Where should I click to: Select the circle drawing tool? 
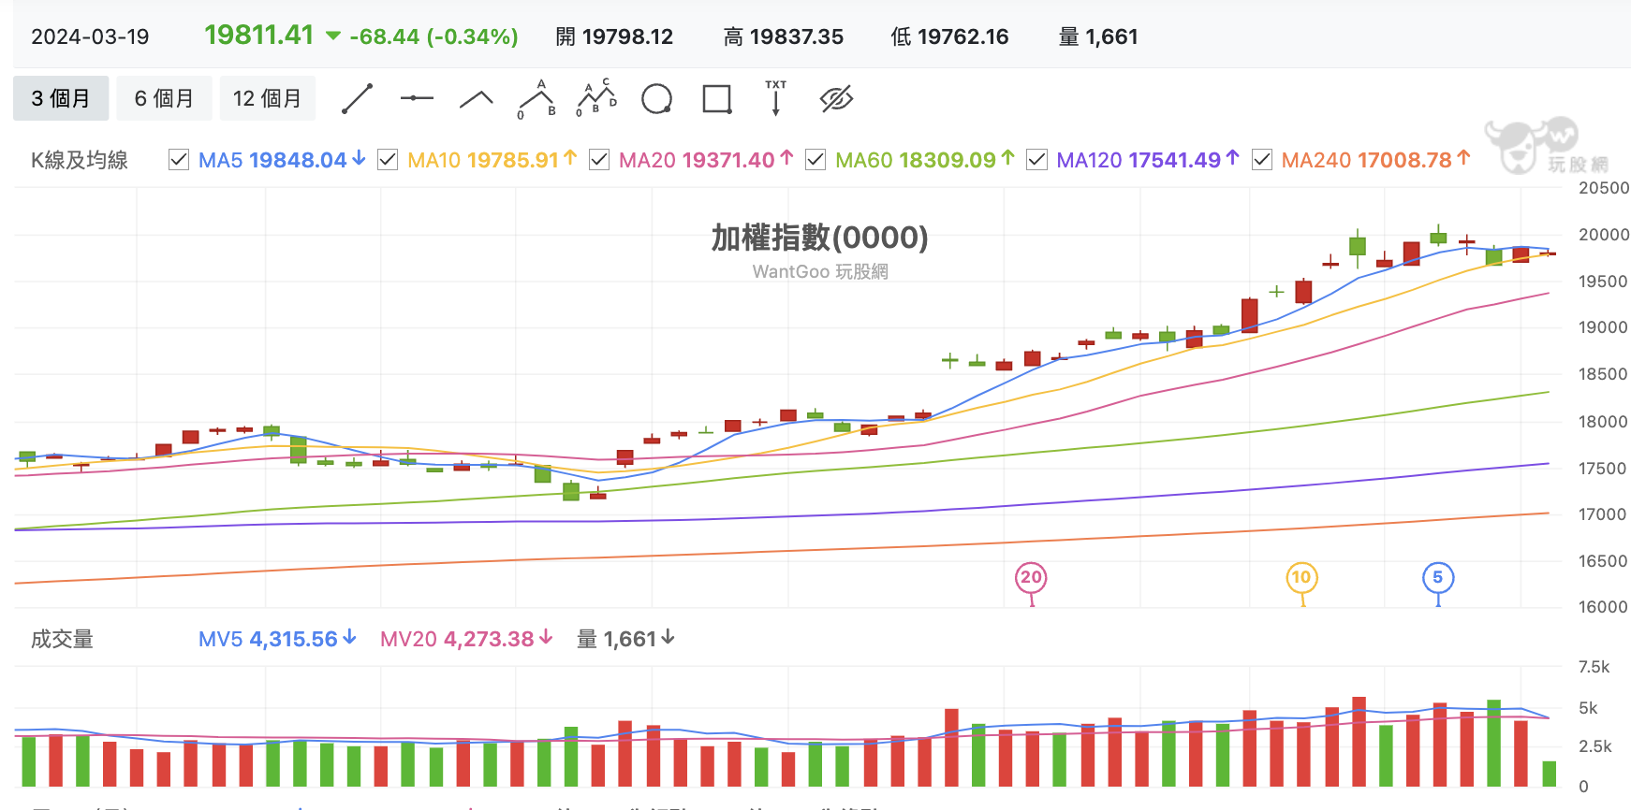click(x=656, y=98)
